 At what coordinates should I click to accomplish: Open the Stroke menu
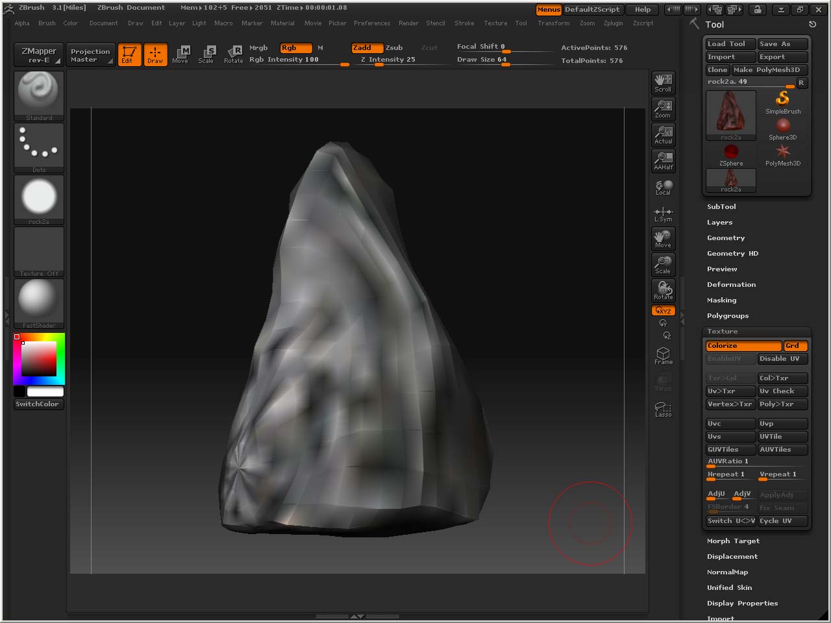click(x=464, y=23)
